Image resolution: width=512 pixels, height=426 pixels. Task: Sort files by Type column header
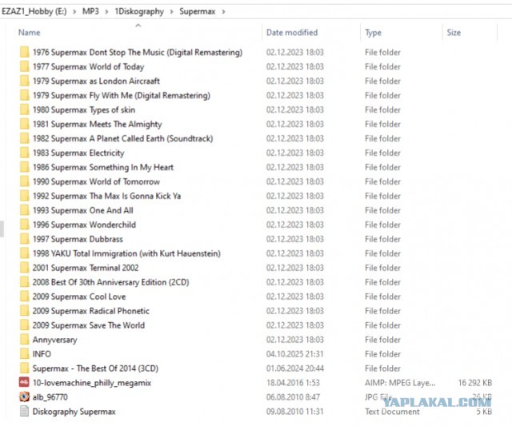[x=374, y=33]
